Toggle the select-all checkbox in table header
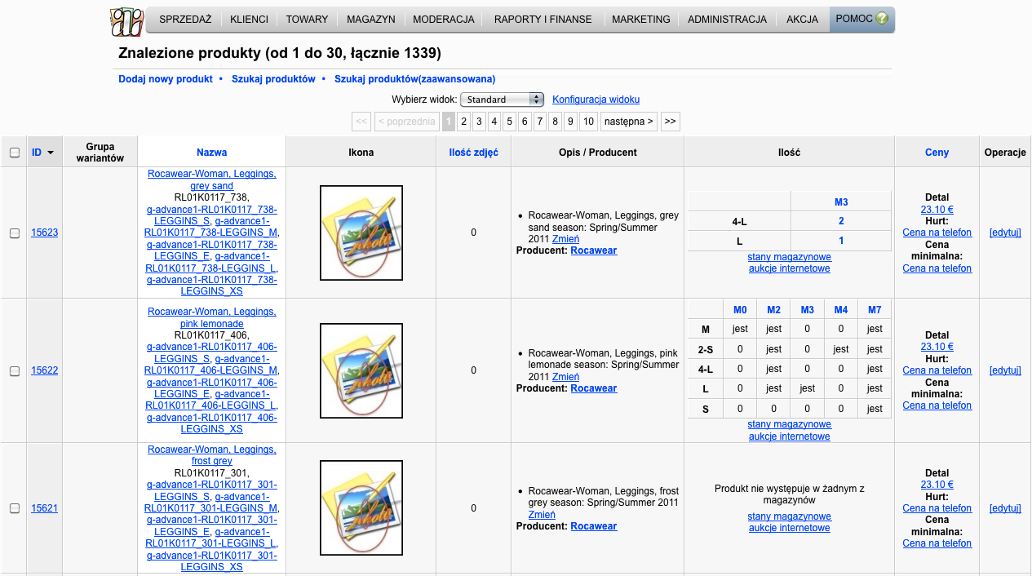 pos(15,153)
